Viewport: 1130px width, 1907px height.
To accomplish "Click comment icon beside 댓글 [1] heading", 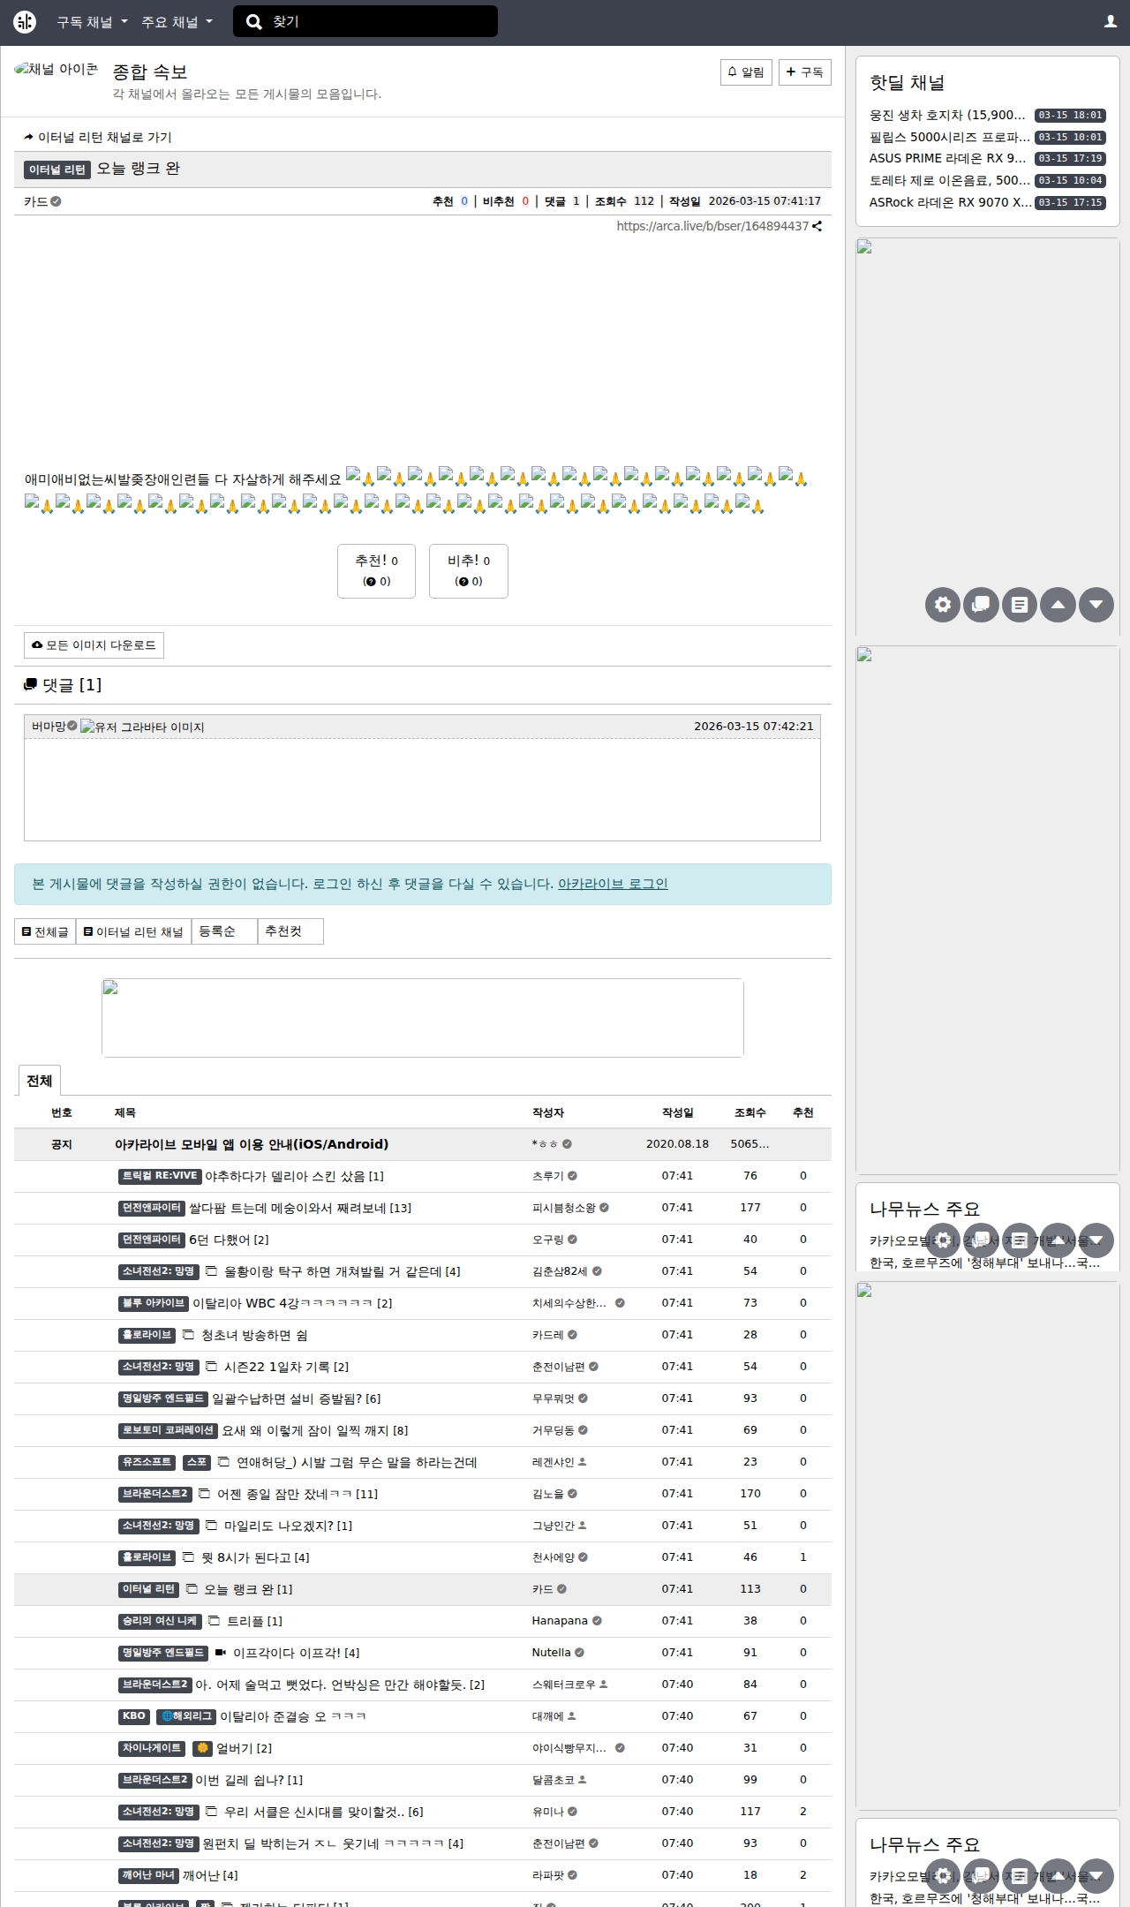I will [x=31, y=685].
